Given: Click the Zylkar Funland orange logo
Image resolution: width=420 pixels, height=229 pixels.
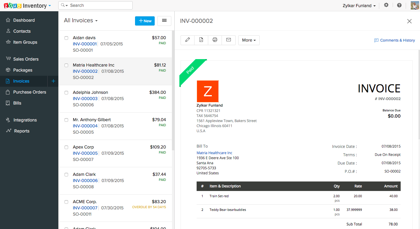Looking at the screenshot, I should point(208,91).
